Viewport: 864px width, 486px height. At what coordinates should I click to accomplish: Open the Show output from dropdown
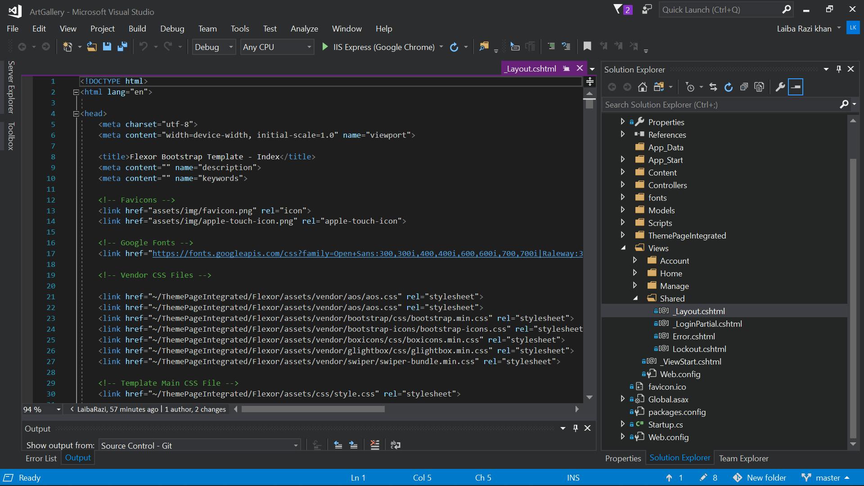click(x=199, y=445)
